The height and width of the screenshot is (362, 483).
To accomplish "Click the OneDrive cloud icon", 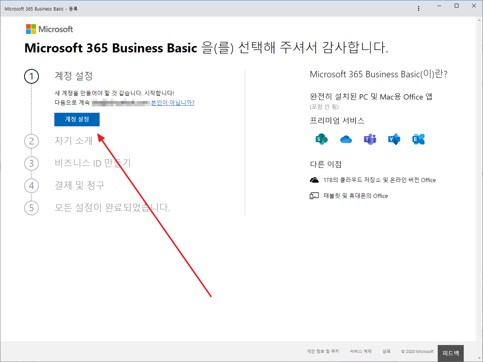I will (346, 140).
